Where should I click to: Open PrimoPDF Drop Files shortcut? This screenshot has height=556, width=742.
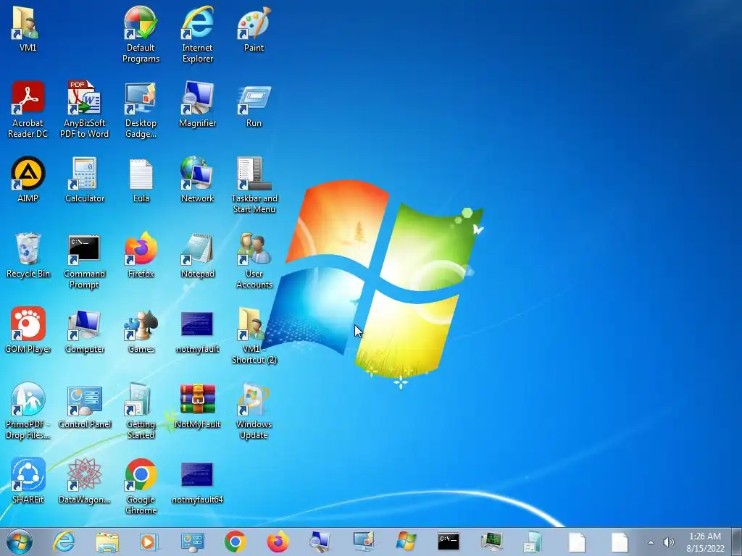pos(28,410)
